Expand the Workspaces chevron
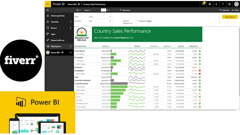 coord(71,46)
